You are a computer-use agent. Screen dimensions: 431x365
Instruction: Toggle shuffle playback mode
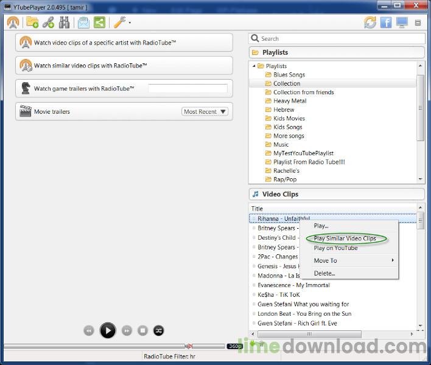pos(158,330)
